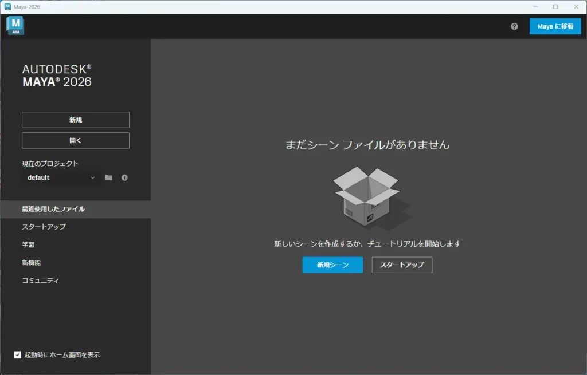Switch to スタートアップ sidebar section
The width and height of the screenshot is (587, 375).
(44, 227)
